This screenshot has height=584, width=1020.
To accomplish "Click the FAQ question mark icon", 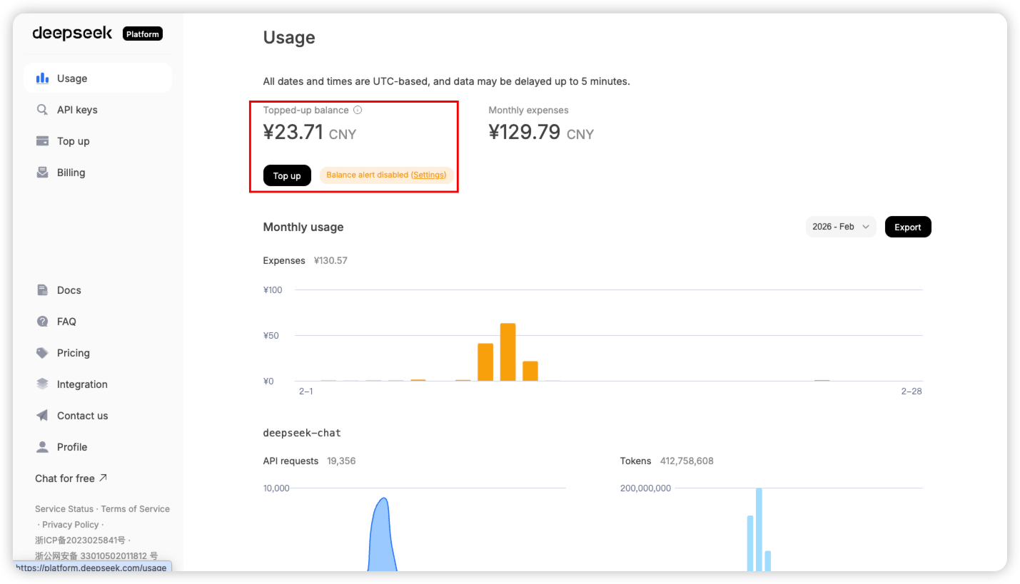I will tap(43, 322).
